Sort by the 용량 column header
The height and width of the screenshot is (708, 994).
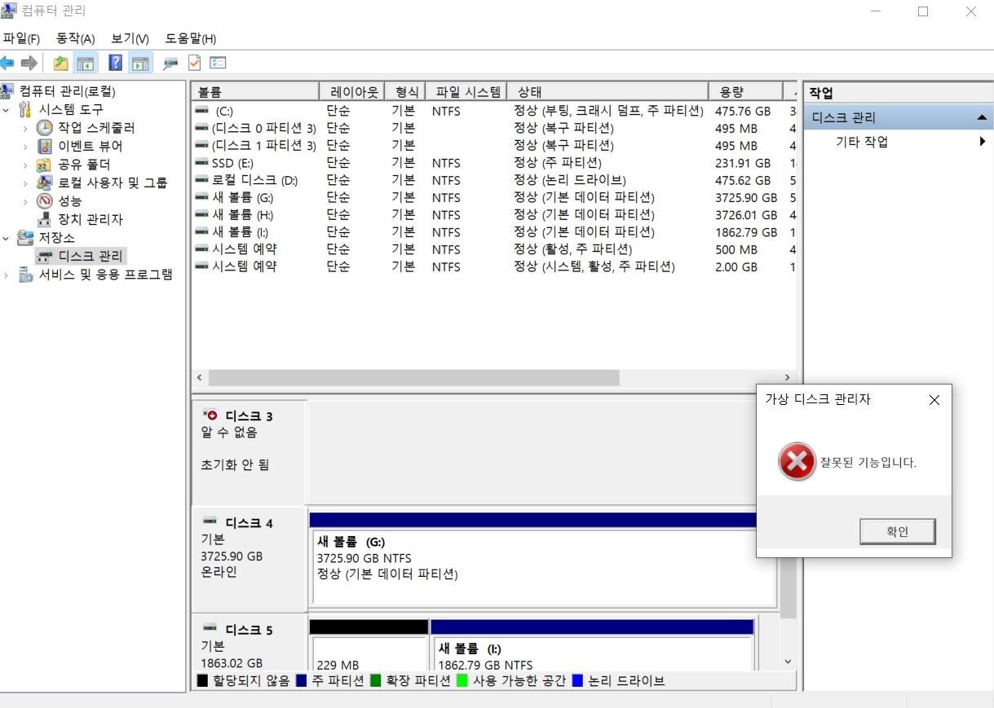coord(744,92)
